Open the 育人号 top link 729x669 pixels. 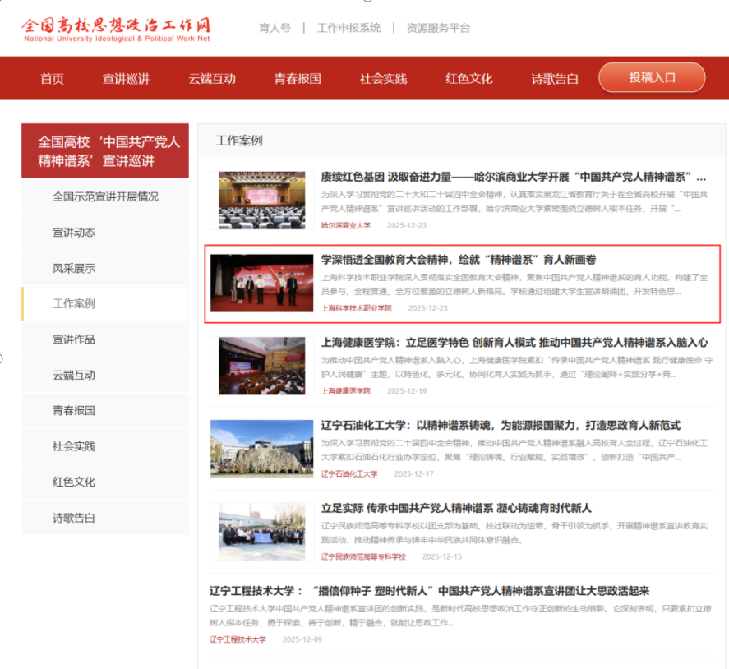(275, 28)
